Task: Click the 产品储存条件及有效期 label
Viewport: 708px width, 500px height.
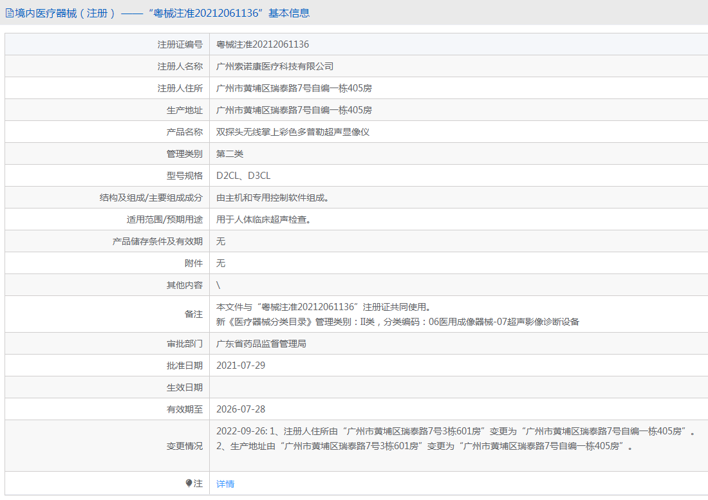Action: pos(157,241)
